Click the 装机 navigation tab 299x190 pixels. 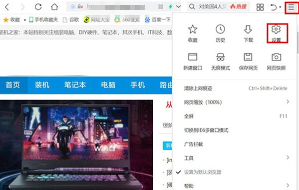point(42,85)
